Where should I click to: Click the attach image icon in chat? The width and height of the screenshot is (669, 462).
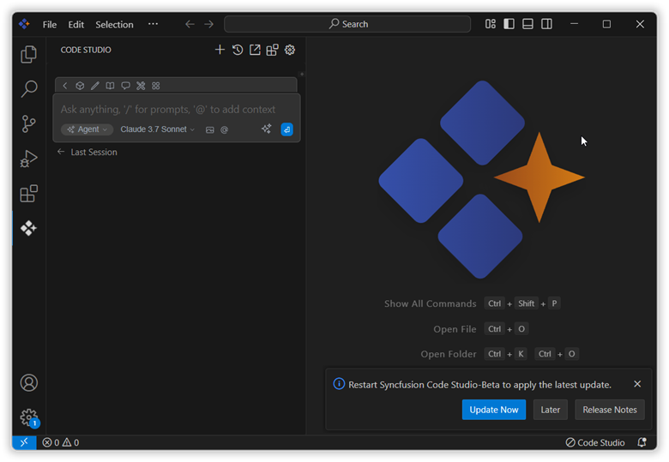209,129
